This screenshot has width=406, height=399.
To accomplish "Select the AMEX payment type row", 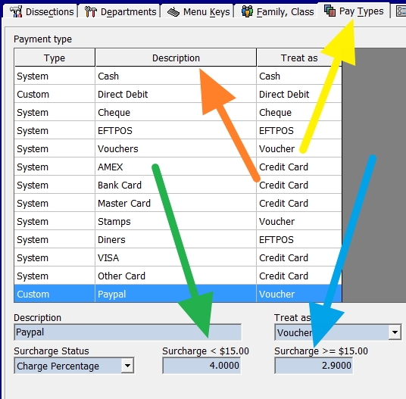I will point(178,167).
